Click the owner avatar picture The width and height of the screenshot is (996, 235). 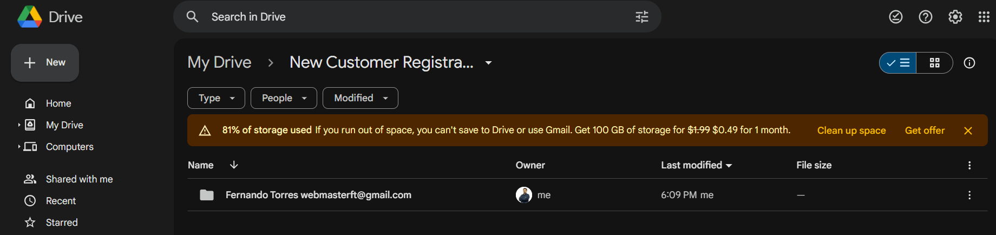coord(524,195)
